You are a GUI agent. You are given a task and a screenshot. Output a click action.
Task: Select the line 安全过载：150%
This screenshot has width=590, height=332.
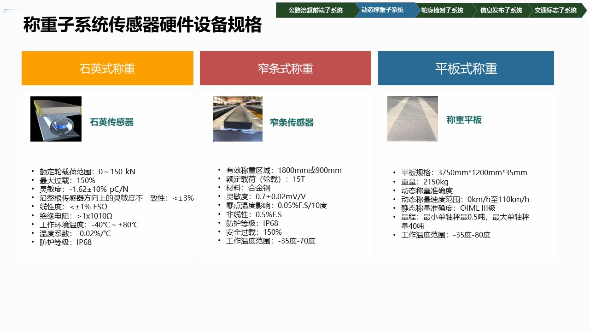(x=254, y=232)
